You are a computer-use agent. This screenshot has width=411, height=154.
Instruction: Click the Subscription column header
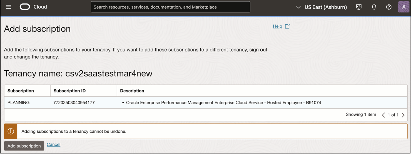[x=21, y=91]
